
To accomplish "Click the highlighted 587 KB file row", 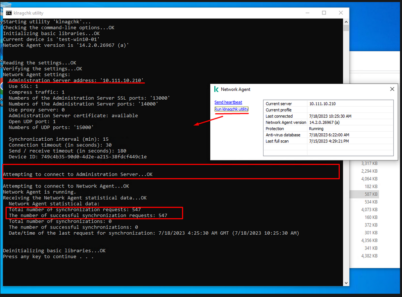I will [364, 194].
